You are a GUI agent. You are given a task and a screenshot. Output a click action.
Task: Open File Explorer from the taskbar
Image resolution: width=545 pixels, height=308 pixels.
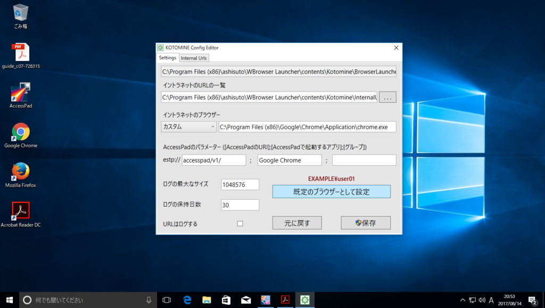207,300
